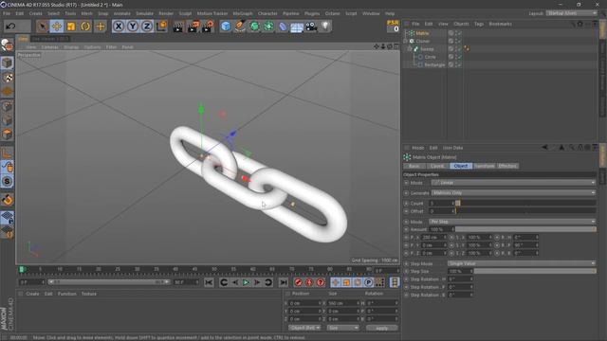Expand the Cloner object hierarchy
607x341 pixels.
(405, 41)
